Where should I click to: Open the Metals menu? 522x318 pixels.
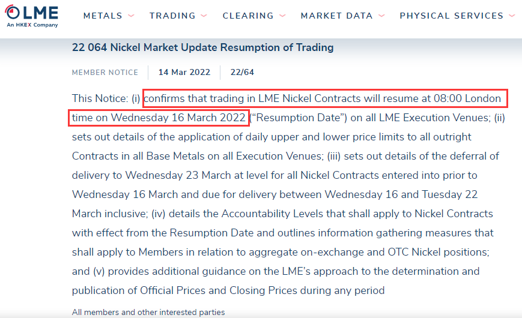pyautogui.click(x=103, y=16)
